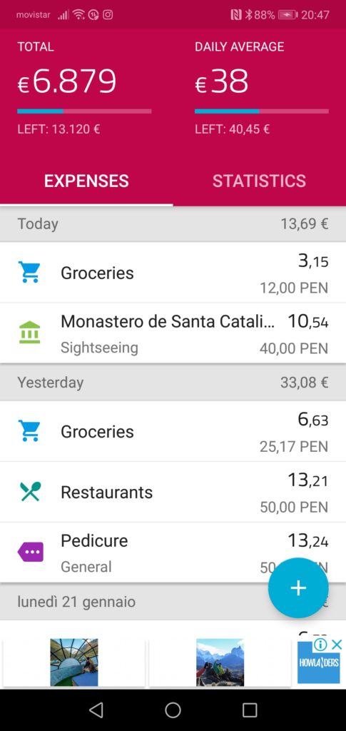The image size is (346, 731).
Task: Click the DAILY AVERAGE progress bar
Action: (262, 111)
